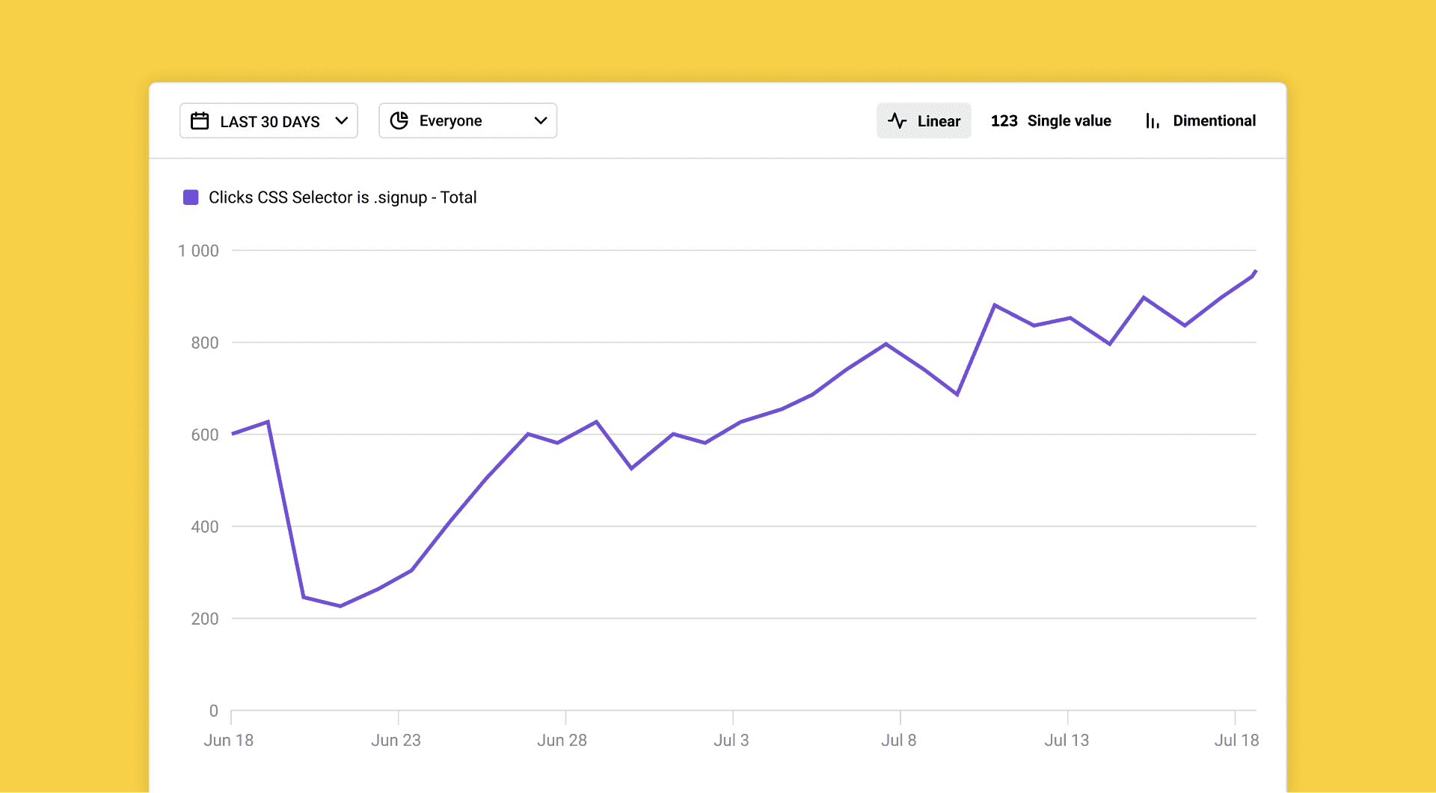Click the Dimentional bar chart icon
Image resolution: width=1436 pixels, height=793 pixels.
pos(1153,121)
